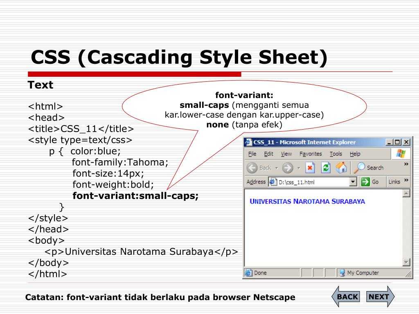Click the Text subheading
419x314 pixels.
point(41,85)
